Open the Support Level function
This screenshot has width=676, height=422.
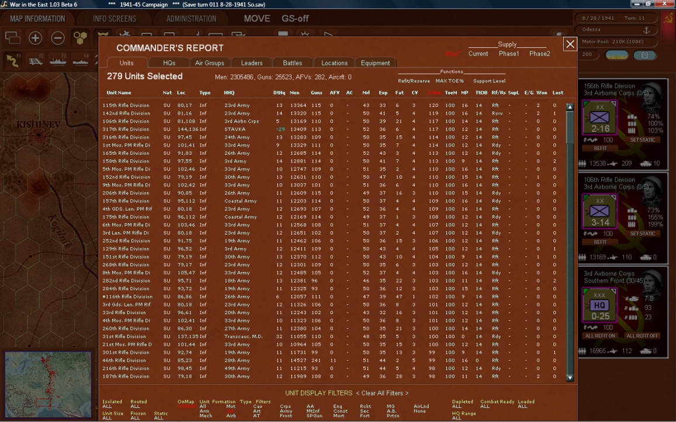pyautogui.click(x=489, y=81)
